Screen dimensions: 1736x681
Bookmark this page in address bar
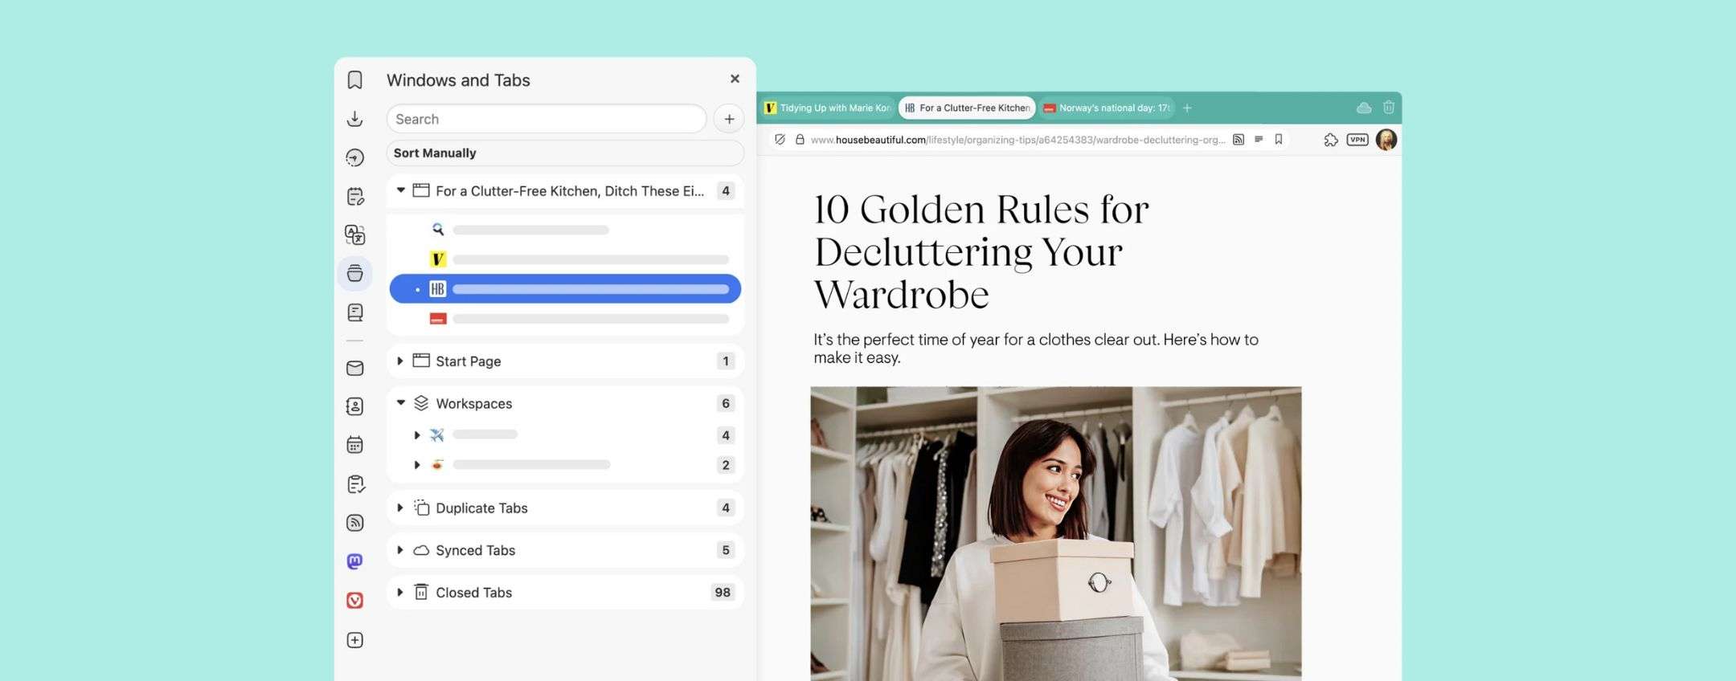tap(1279, 140)
